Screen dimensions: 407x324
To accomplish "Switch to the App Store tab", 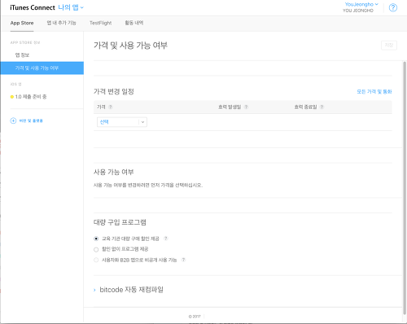I will point(22,23).
